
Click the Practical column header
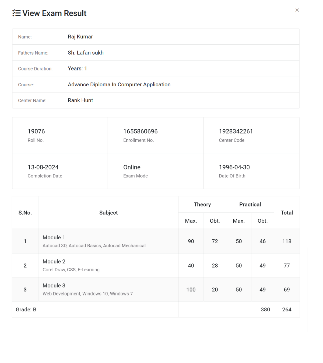pos(250,205)
